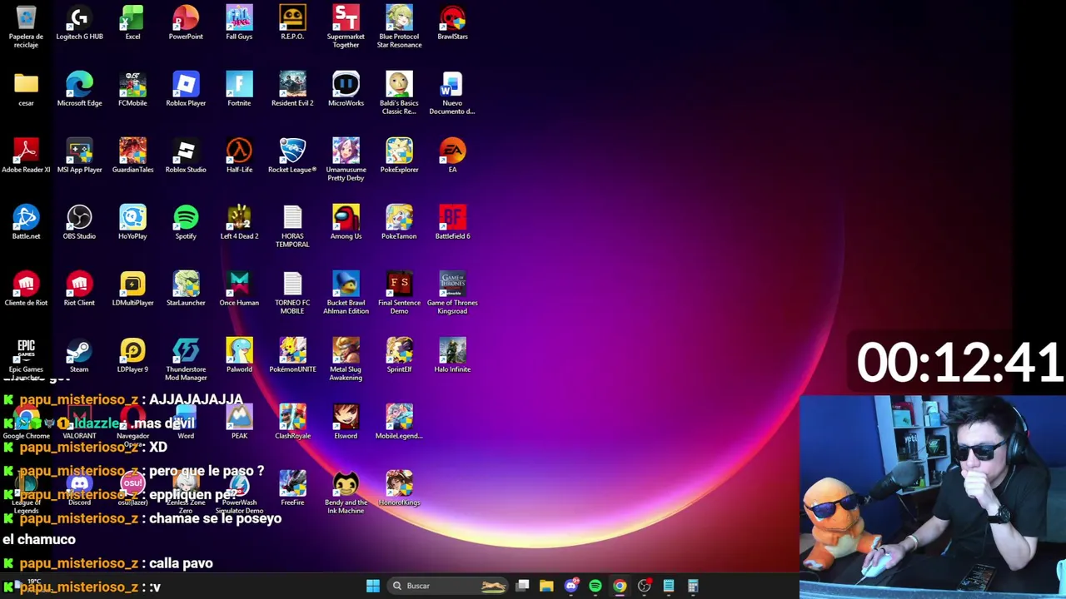Open Bendy and the Ink Machine
The width and height of the screenshot is (1066, 599).
(346, 493)
